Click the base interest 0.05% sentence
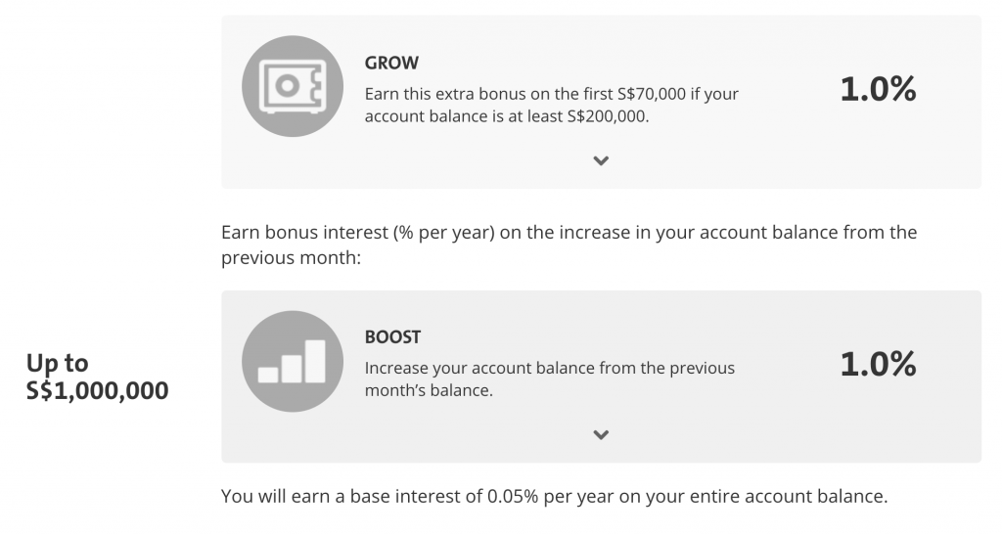The image size is (1002, 534). pyautogui.click(x=554, y=496)
